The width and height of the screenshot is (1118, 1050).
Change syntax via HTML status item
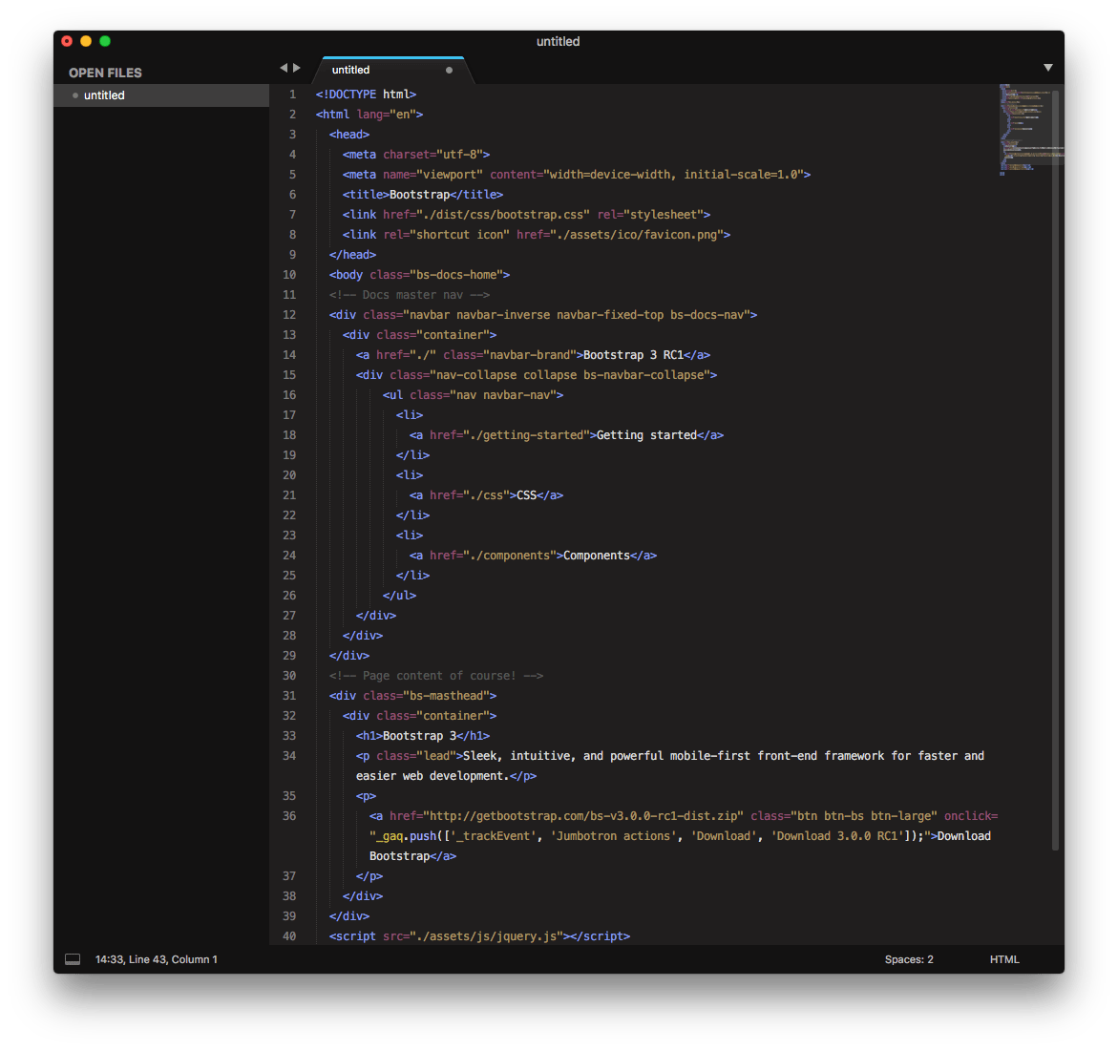[1004, 959]
